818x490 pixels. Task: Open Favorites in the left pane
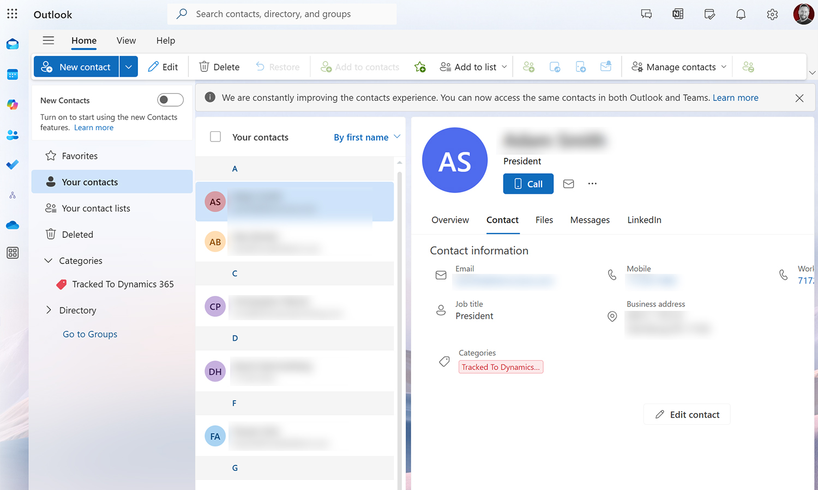[x=112, y=156]
